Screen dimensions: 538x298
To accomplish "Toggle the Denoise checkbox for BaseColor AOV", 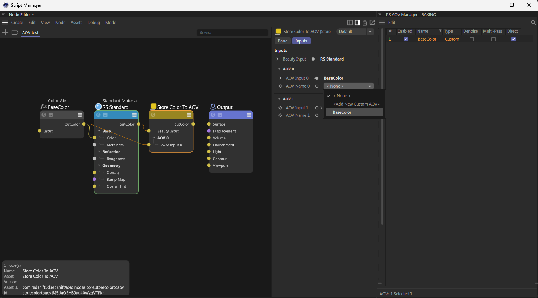I will click(x=472, y=39).
